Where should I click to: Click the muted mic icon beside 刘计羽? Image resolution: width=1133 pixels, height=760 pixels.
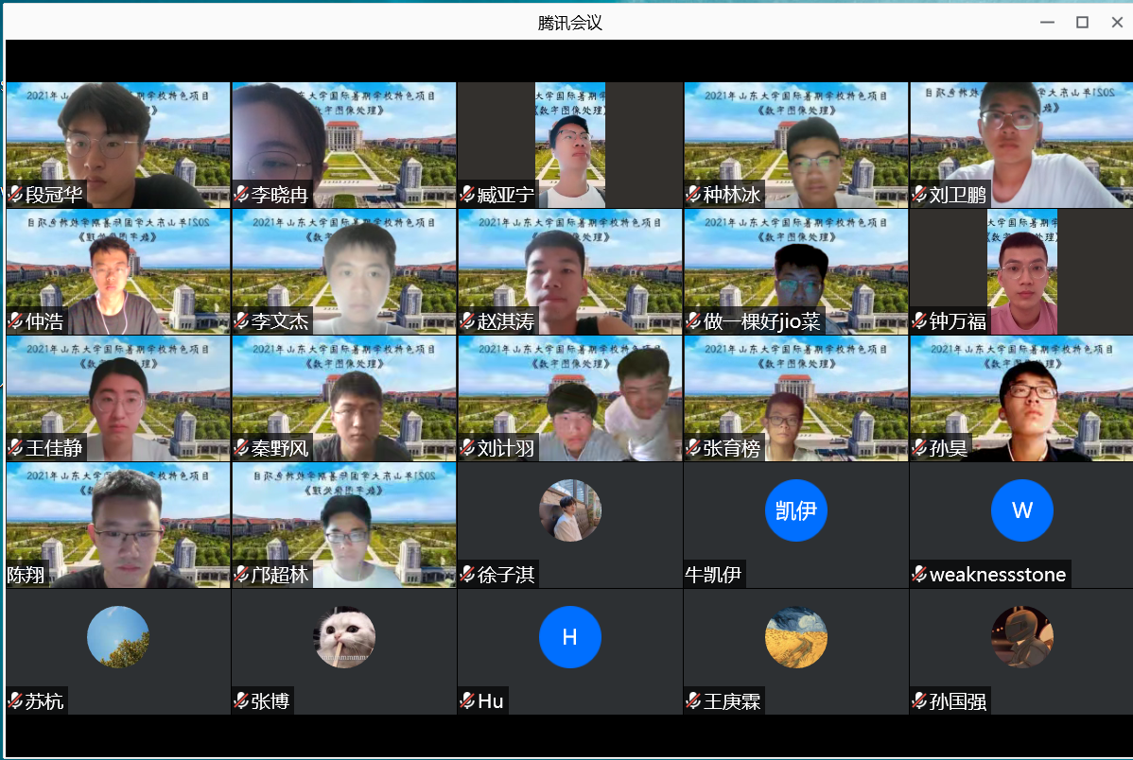467,448
